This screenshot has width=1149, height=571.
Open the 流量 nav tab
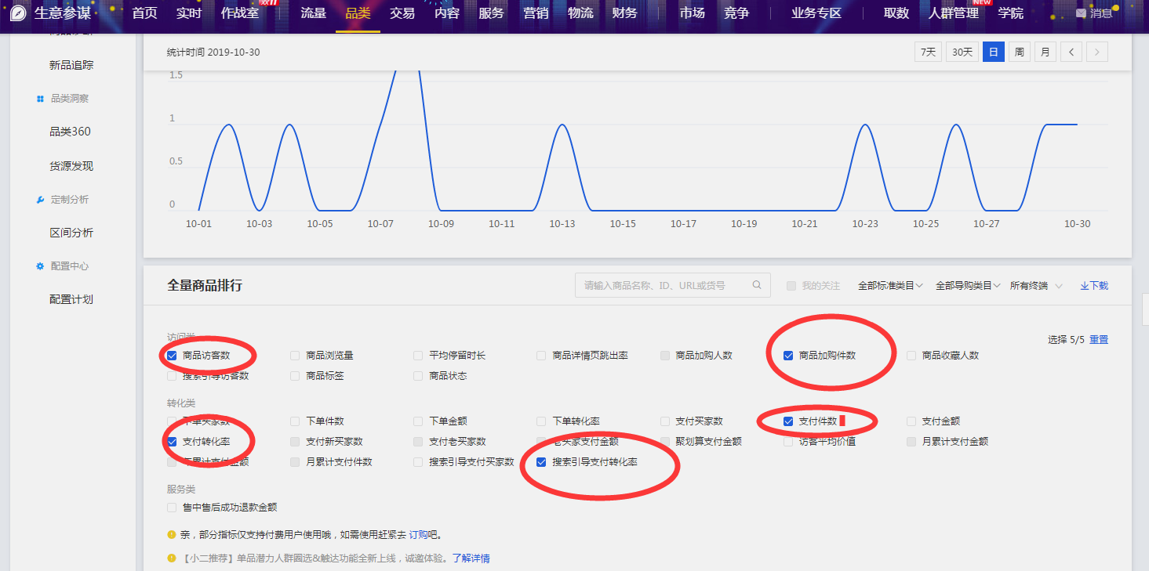tap(313, 13)
